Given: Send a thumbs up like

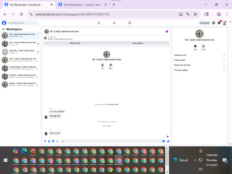Looking at the screenshot, I should point(168,141).
